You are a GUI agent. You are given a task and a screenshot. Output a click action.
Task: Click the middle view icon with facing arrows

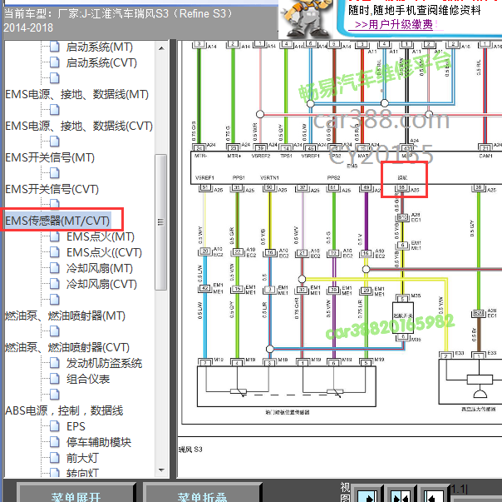coord(401,495)
